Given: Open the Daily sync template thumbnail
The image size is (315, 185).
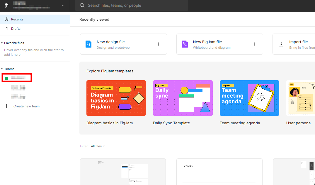Looking at the screenshot, I should pos(183,98).
